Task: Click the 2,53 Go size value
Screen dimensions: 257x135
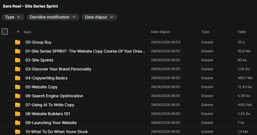Action: pos(244,113)
